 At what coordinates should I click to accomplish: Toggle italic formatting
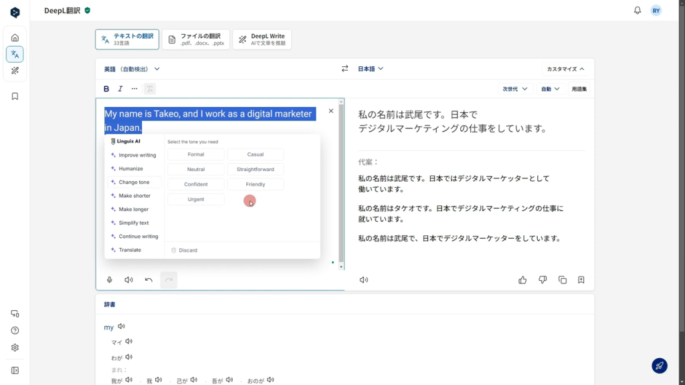(120, 89)
